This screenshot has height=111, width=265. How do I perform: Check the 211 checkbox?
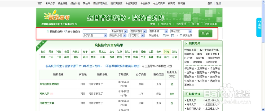click(173, 36)
